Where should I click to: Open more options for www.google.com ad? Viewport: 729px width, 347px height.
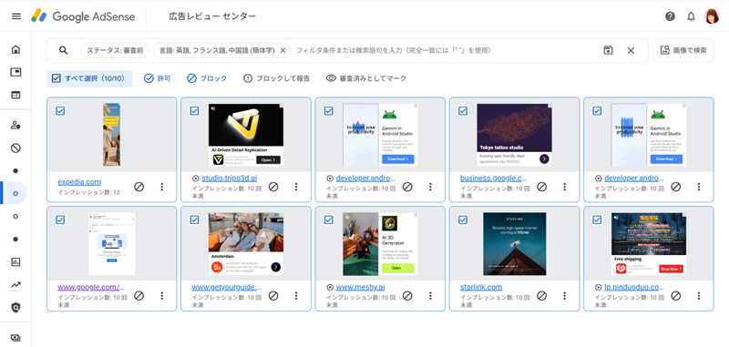[x=162, y=295]
